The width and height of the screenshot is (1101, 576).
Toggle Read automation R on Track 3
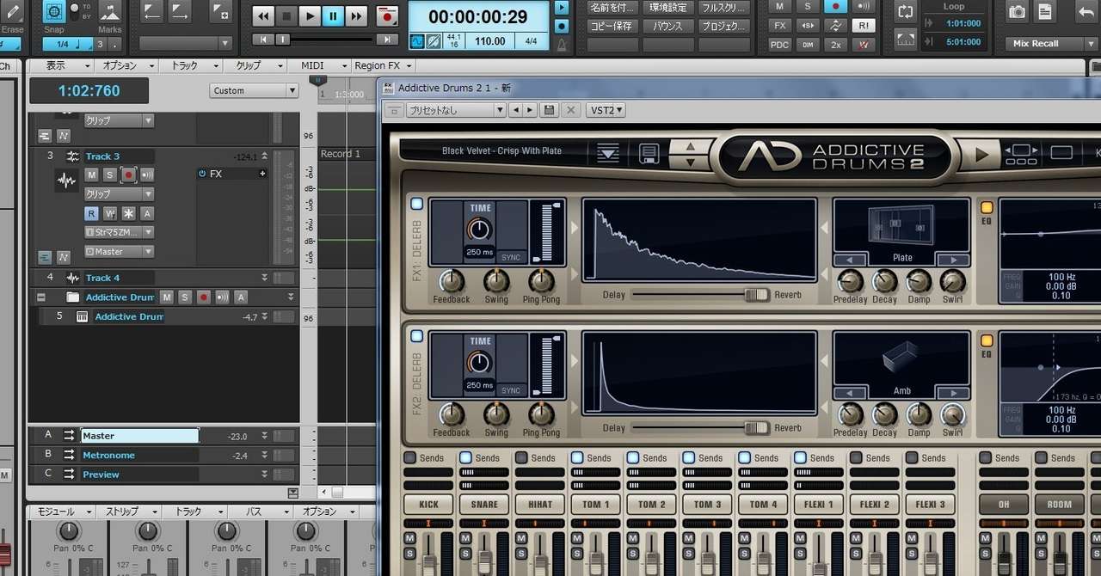pyautogui.click(x=91, y=213)
